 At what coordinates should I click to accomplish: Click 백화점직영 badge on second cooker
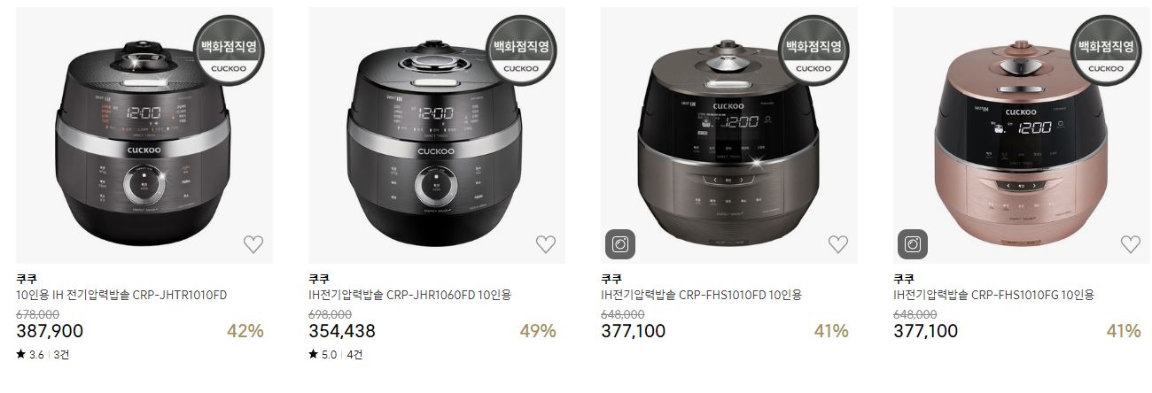[x=523, y=50]
